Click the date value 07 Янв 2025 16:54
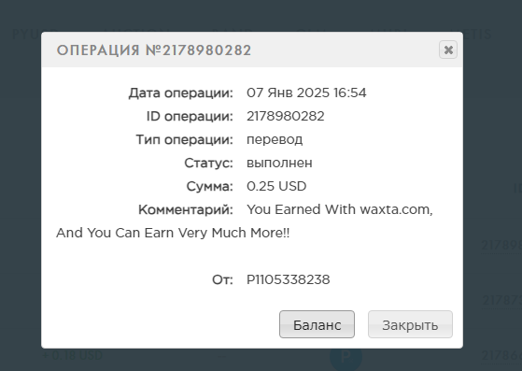Screen dimensions: 522x371 tap(306, 93)
